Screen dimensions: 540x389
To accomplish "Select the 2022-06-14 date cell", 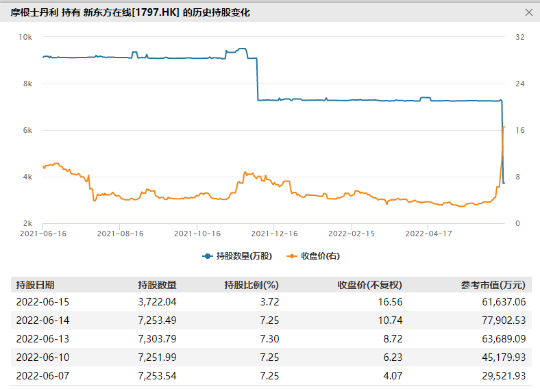I will point(42,320).
